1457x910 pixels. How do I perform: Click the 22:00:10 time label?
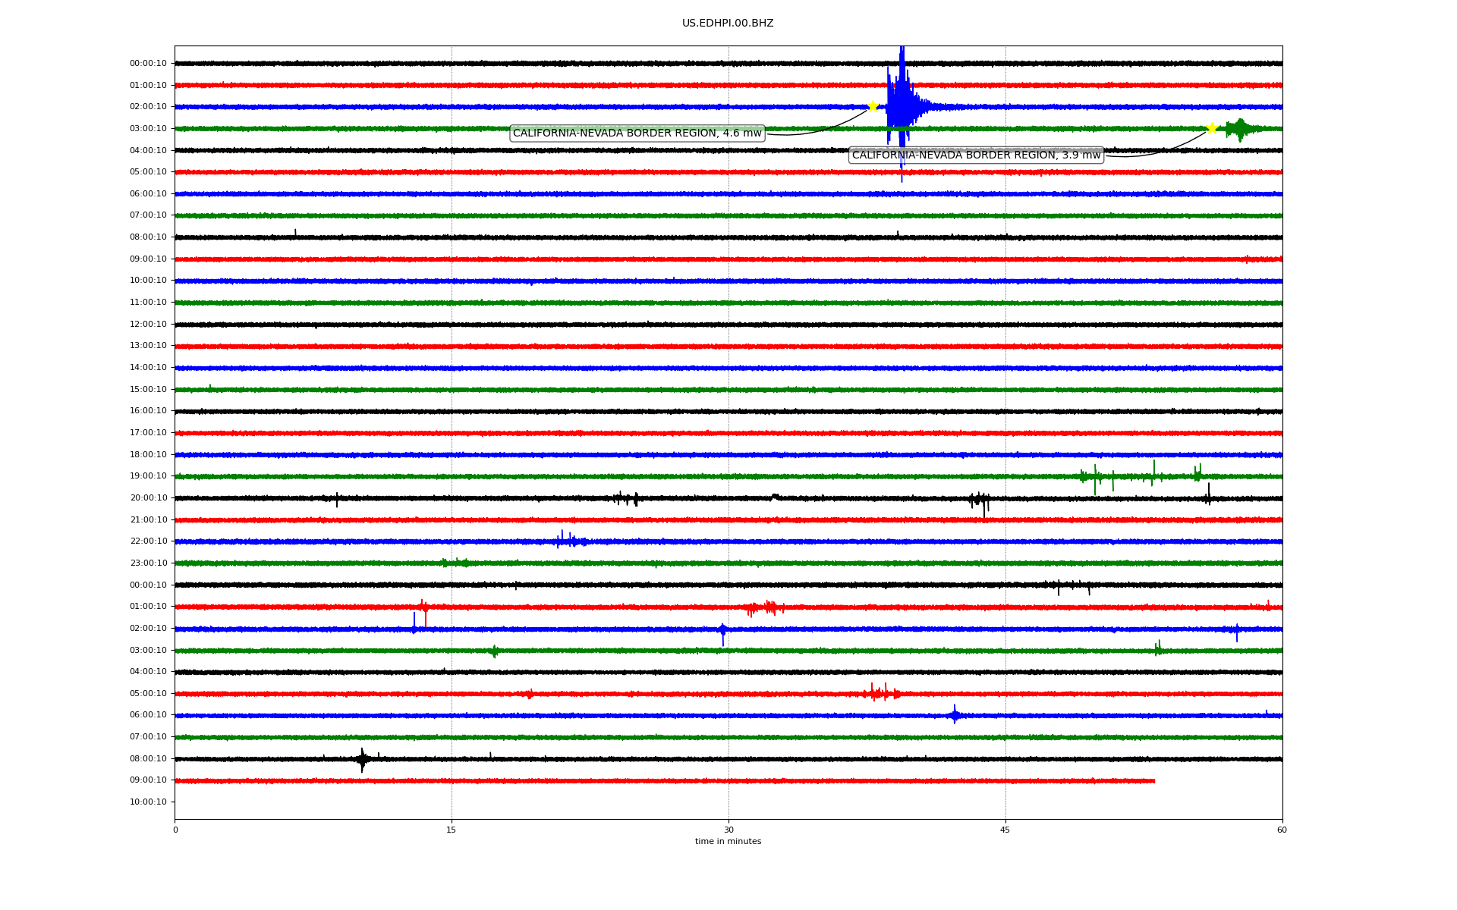[x=148, y=541]
